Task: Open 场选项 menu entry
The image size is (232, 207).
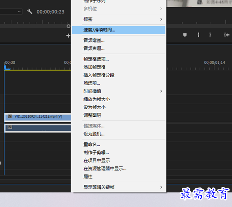Action: pos(118,83)
